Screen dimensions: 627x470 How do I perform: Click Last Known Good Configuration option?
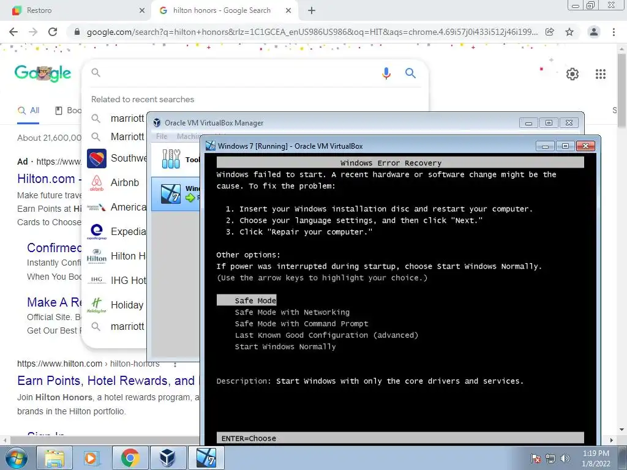click(x=326, y=335)
